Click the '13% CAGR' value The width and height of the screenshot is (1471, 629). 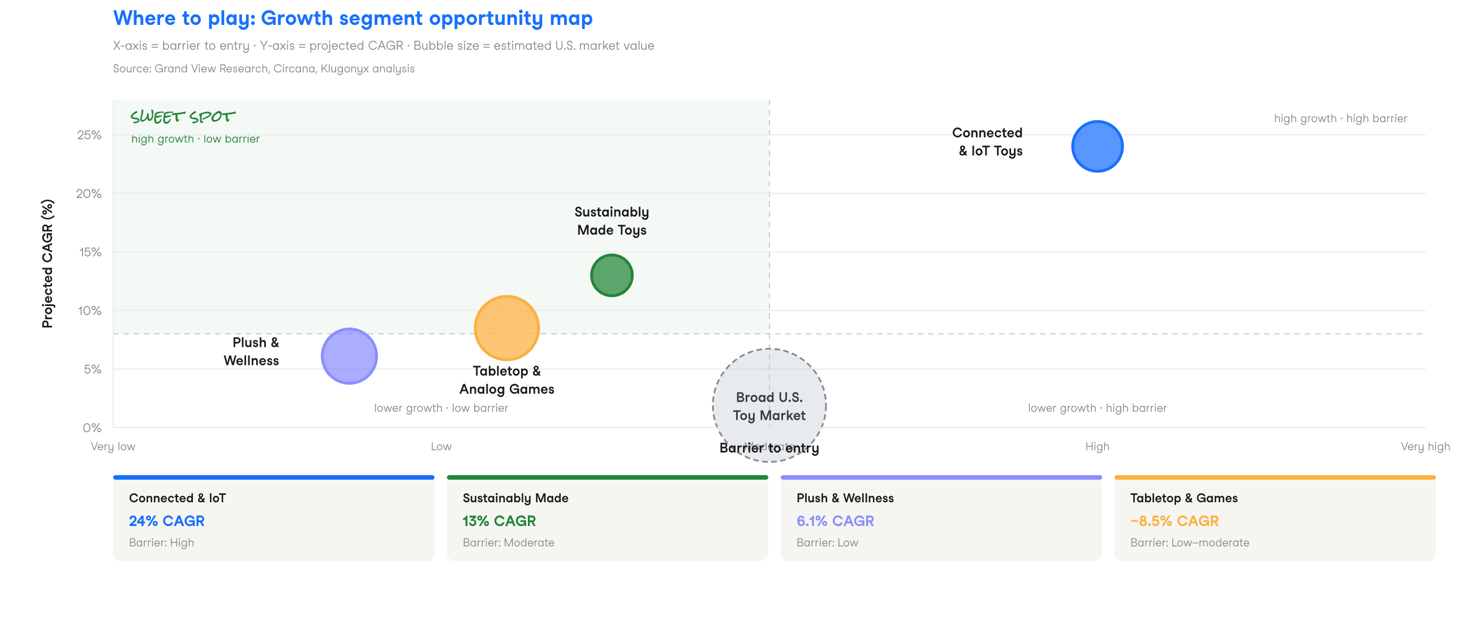pyautogui.click(x=499, y=521)
